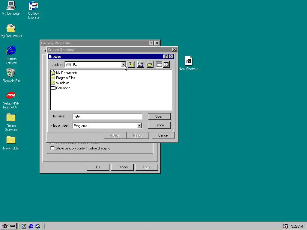This screenshot has height=230, width=307.
Task: Expand the Look in drive dropdown
Action: click(x=124, y=65)
